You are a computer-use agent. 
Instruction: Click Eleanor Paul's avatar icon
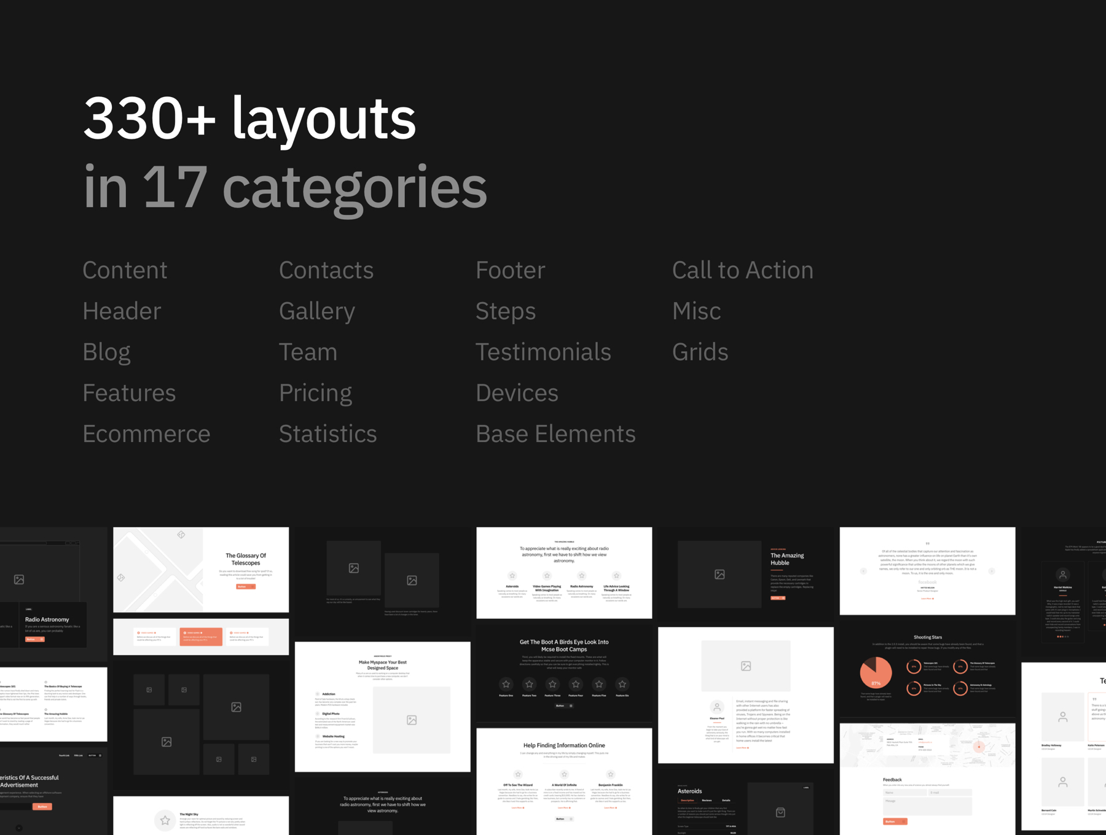716,707
